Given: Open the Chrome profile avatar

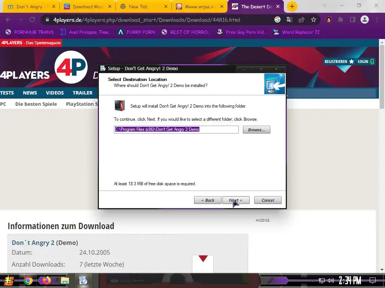Looking at the screenshot, I should [365, 19].
